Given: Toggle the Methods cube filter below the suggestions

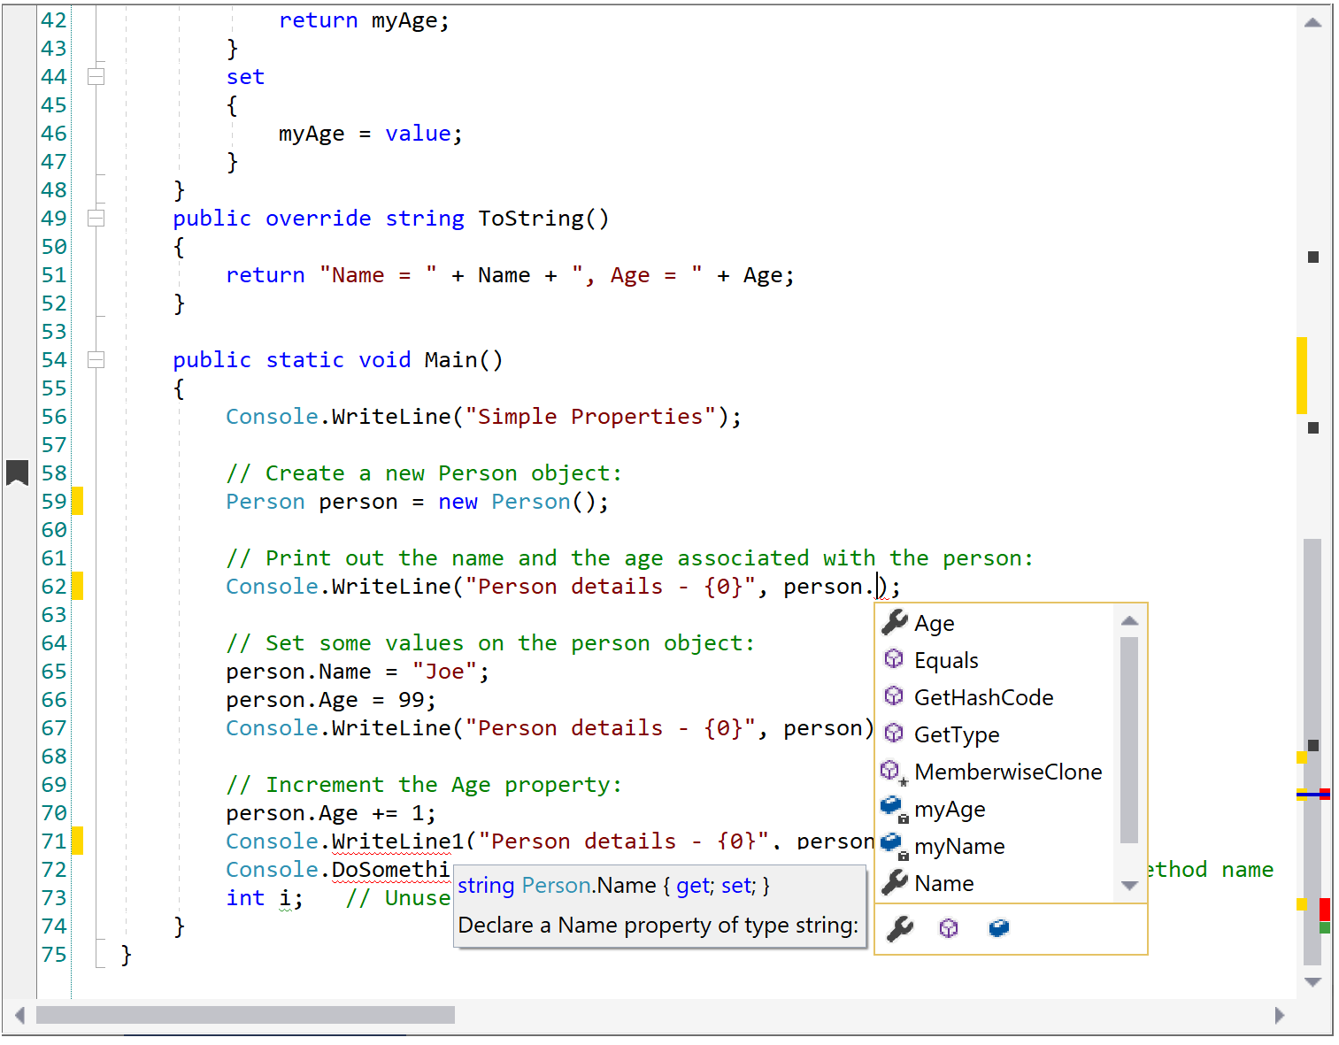Looking at the screenshot, I should (948, 928).
